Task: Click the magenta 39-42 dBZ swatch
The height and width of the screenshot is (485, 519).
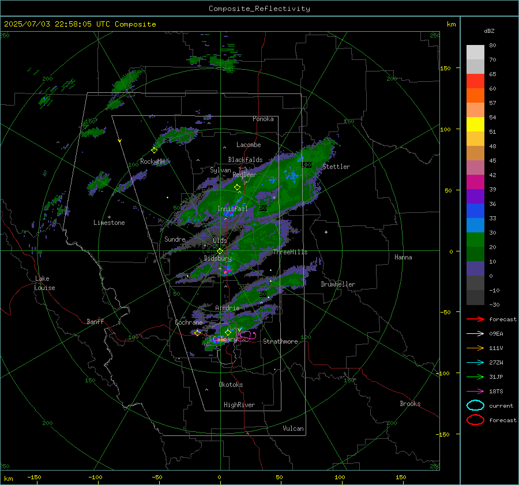Action: pos(475,182)
